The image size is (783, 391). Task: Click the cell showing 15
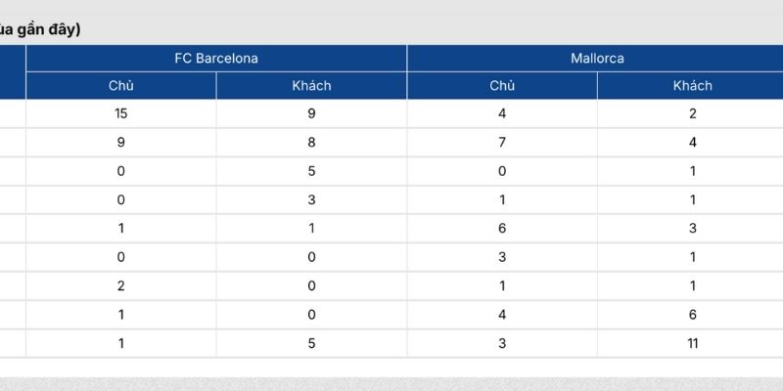point(121,113)
